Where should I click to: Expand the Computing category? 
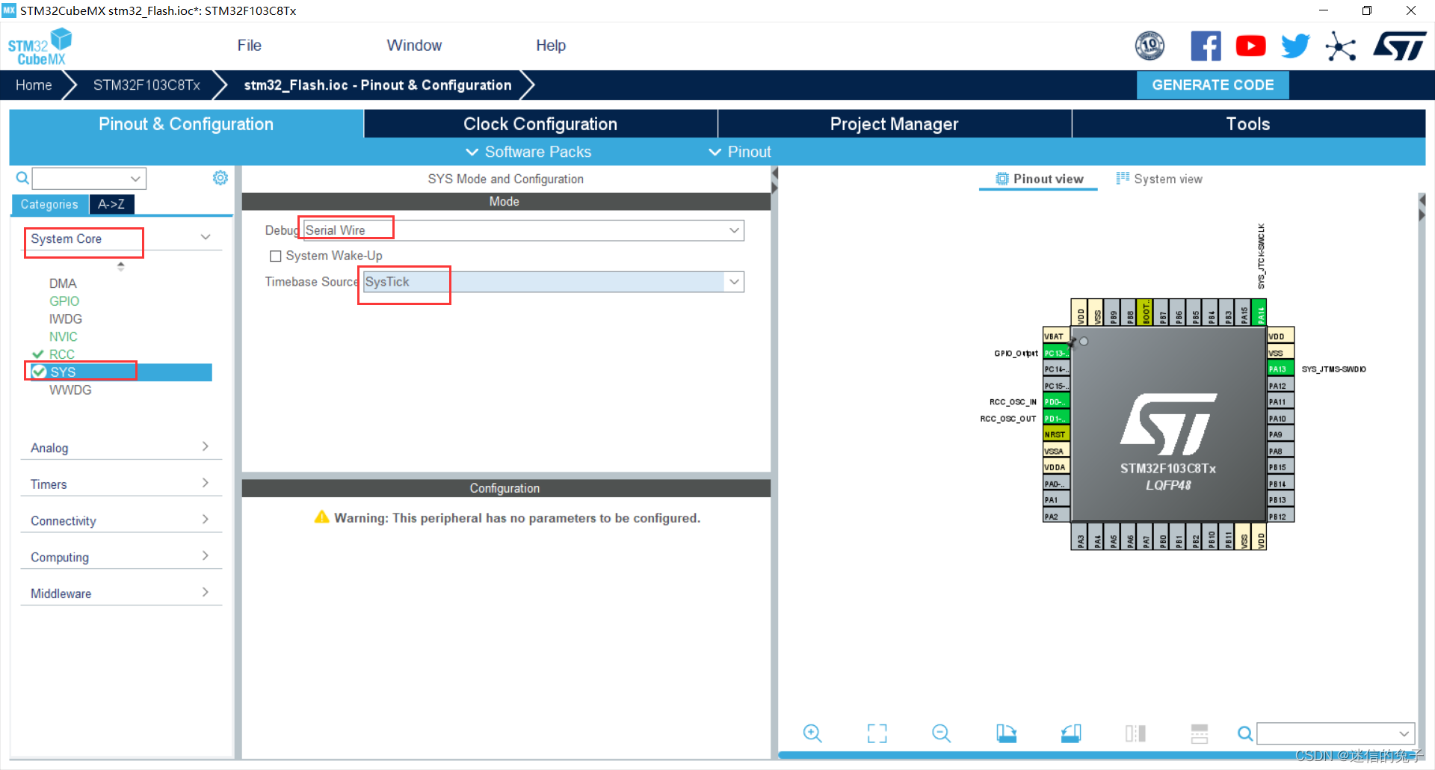coord(205,556)
